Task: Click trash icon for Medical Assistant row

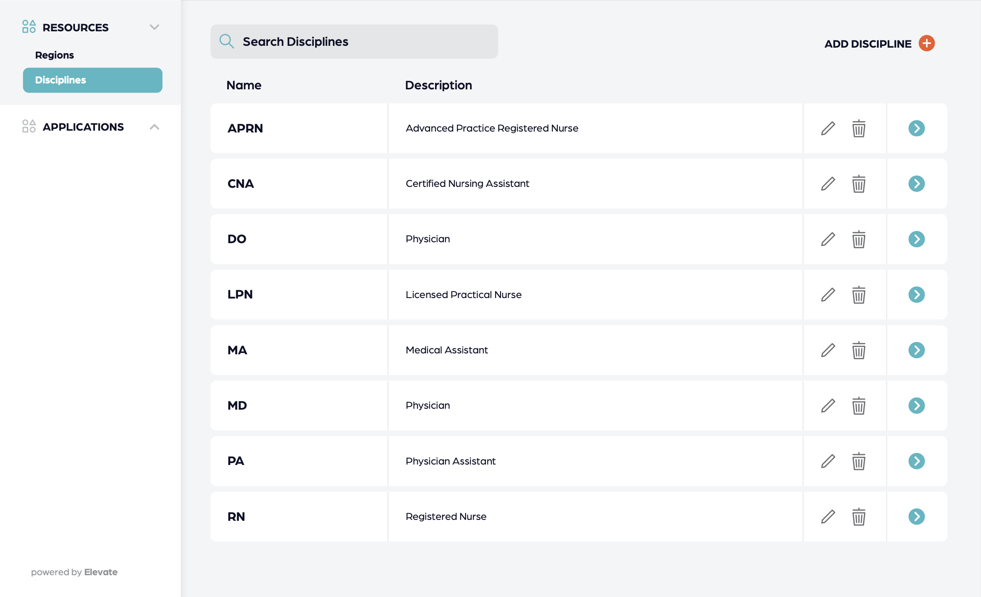Action: (858, 350)
